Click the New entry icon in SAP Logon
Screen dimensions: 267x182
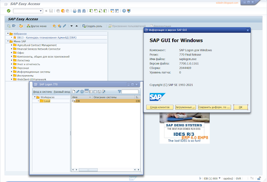tap(73, 91)
